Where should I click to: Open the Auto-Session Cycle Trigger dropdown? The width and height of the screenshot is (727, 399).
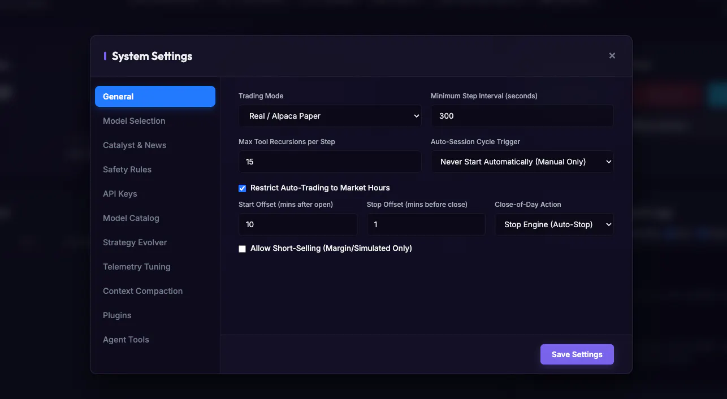(522, 161)
